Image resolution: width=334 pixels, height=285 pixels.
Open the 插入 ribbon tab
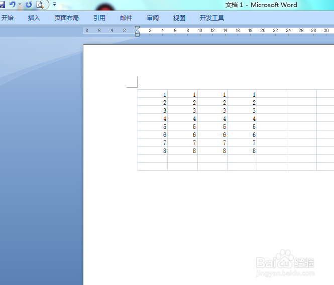(34, 18)
